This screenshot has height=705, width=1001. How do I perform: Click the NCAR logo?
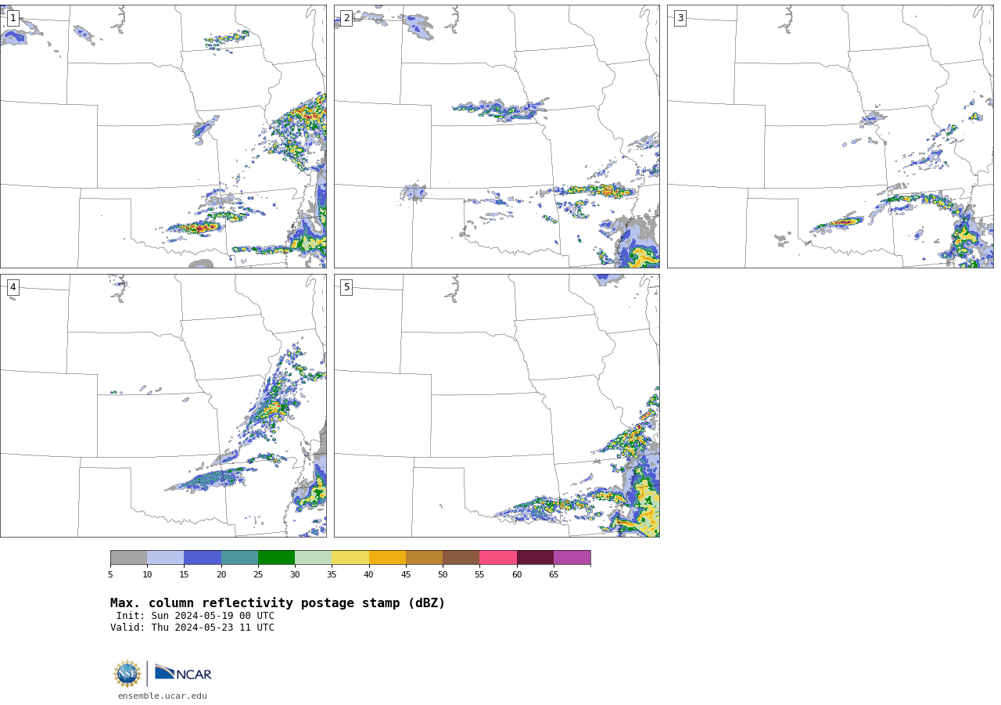pos(183,673)
